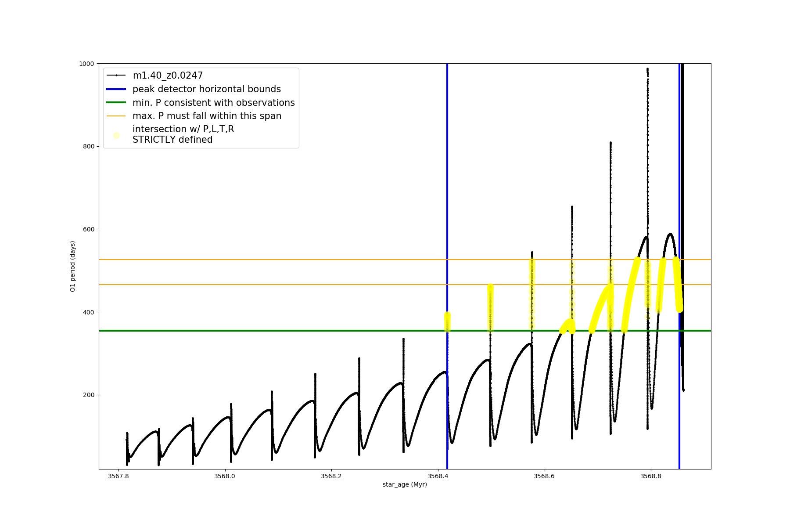This screenshot has height=527, width=790.
Task: Click the 3568.4 x-axis tick label
Action: 438,476
